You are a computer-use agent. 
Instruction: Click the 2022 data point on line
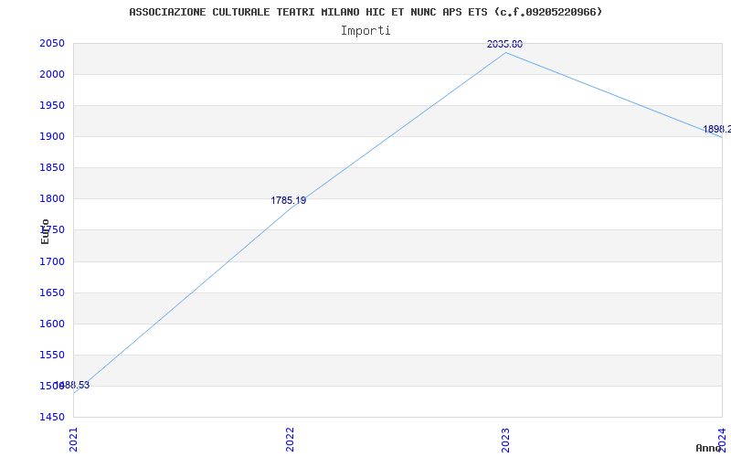tap(290, 208)
